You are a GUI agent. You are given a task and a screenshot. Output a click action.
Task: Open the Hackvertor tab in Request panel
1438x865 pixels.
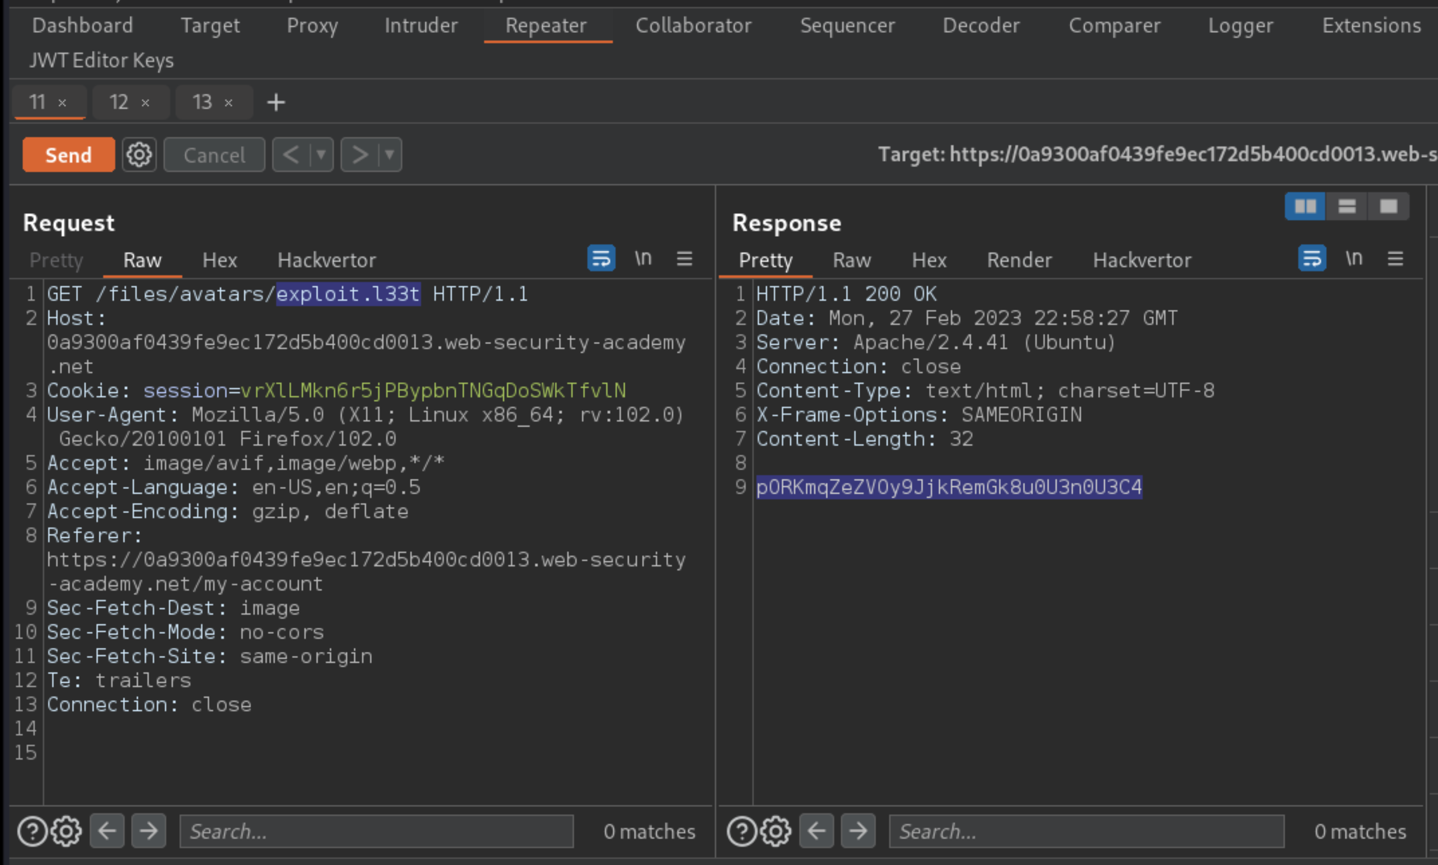[x=326, y=260]
